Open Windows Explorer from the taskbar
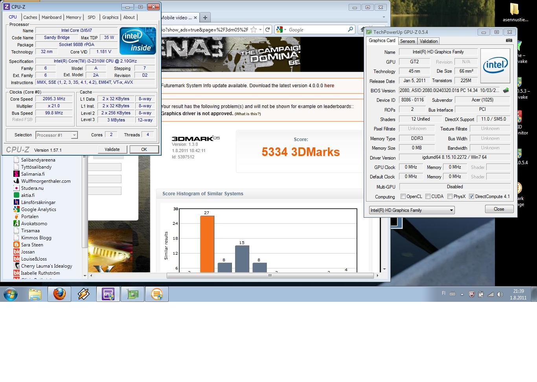Image resolution: width=537 pixels, height=382 pixels. coord(35,294)
